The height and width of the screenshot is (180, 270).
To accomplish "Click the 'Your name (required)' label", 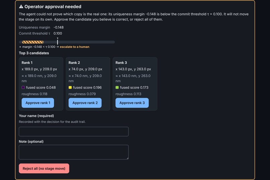I will [x=36, y=116].
